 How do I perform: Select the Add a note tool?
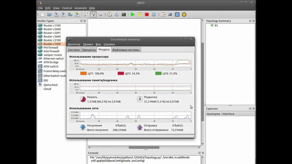point(163,15)
